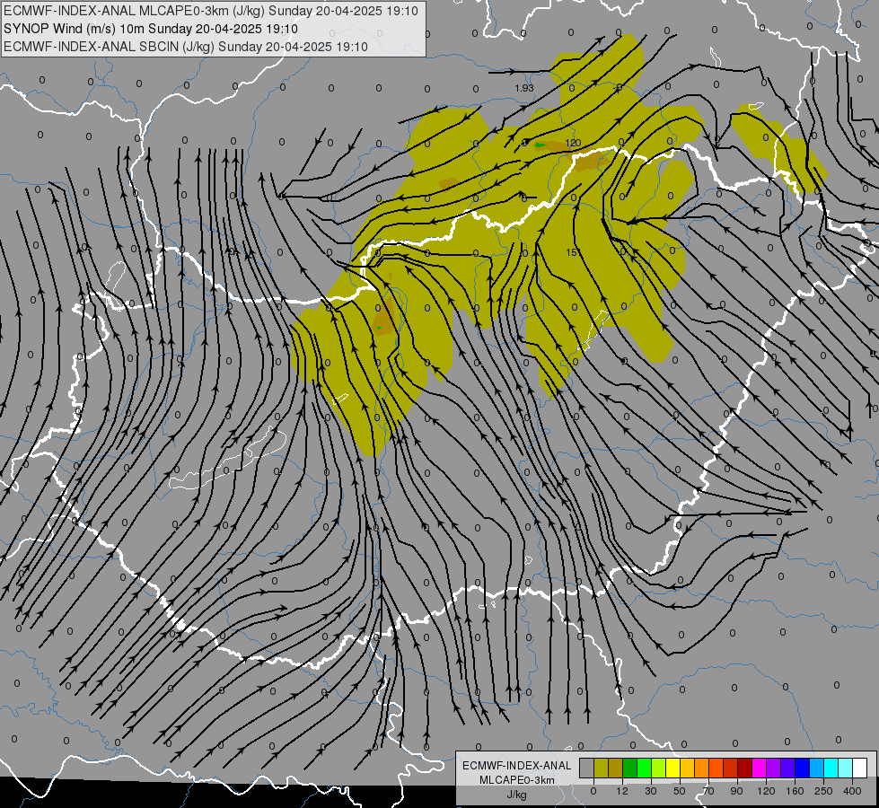
Task: Click the '15' value on the map
Action: [x=572, y=252]
